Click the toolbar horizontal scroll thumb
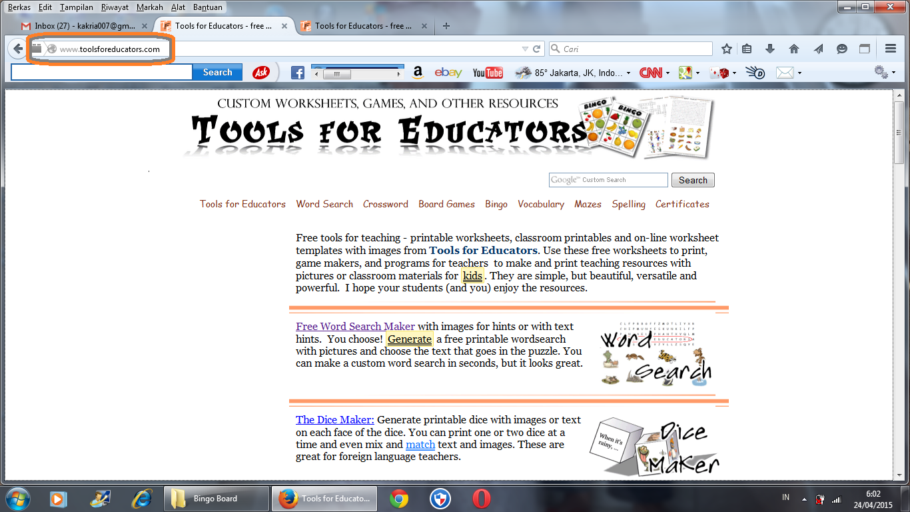The width and height of the screenshot is (910, 512). pos(337,74)
